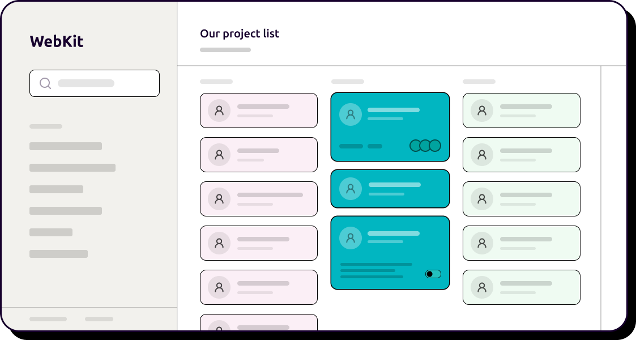Open the second green project card
The image size is (636, 340).
tap(521, 155)
